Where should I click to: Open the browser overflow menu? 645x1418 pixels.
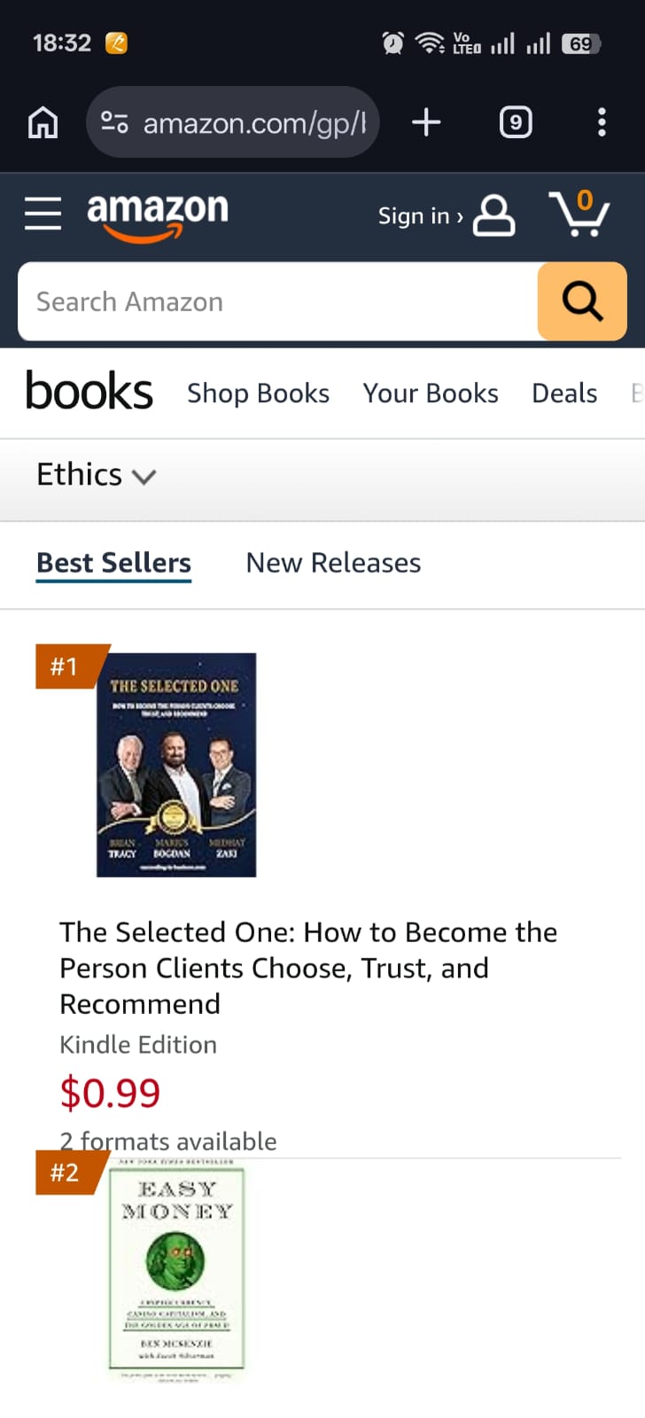pyautogui.click(x=602, y=123)
